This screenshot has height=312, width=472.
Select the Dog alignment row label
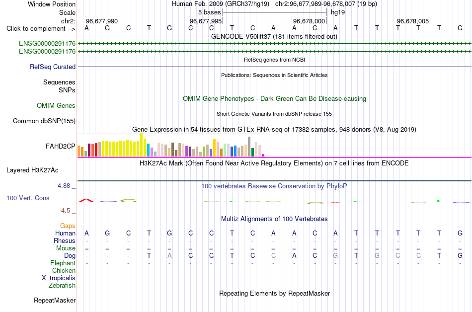coord(70,256)
